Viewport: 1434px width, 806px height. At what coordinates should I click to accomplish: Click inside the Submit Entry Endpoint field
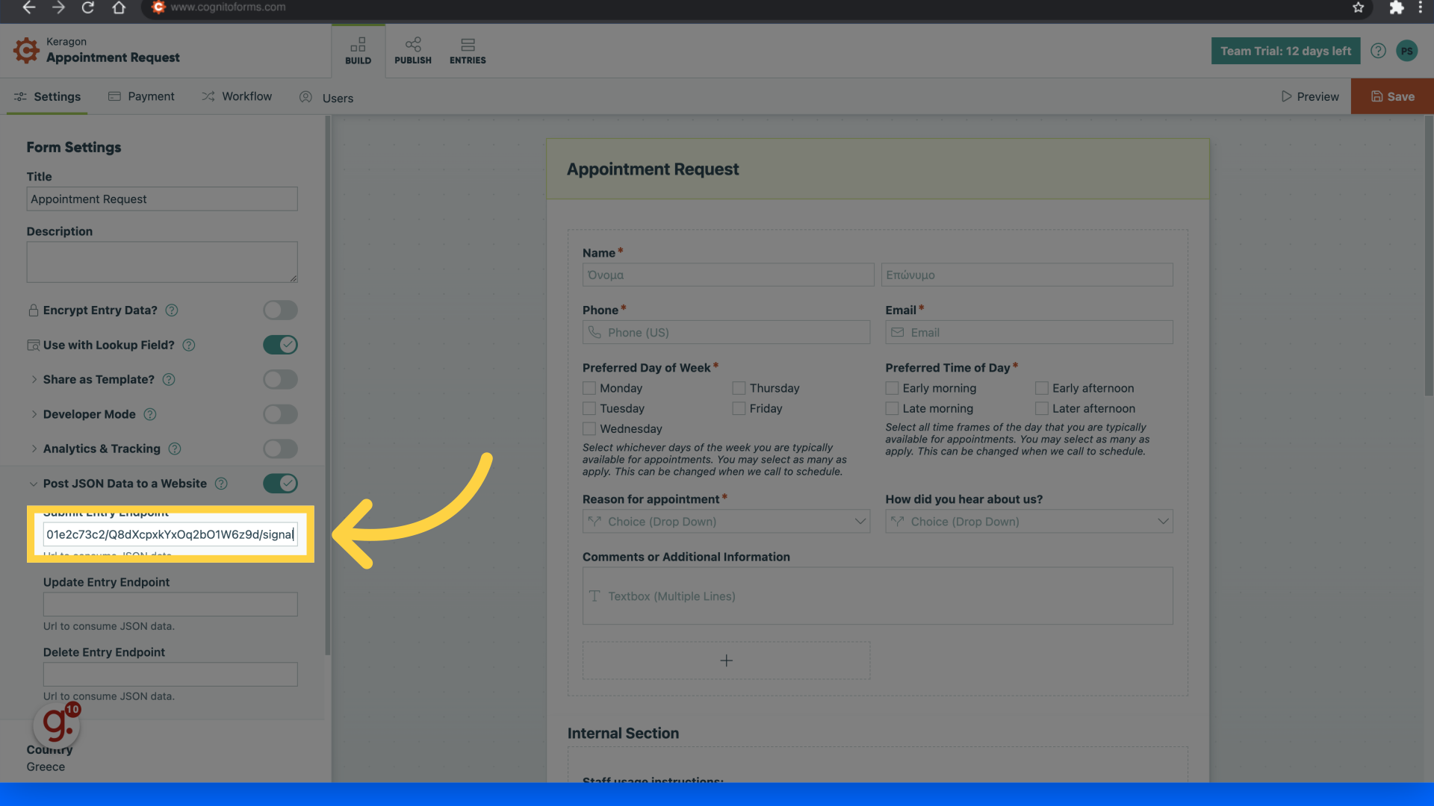170,534
